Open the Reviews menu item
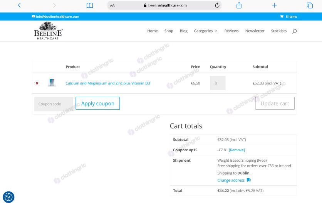 231,31
